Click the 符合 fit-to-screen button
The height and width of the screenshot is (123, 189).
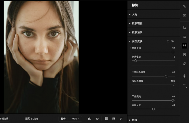(x=63, y=119)
